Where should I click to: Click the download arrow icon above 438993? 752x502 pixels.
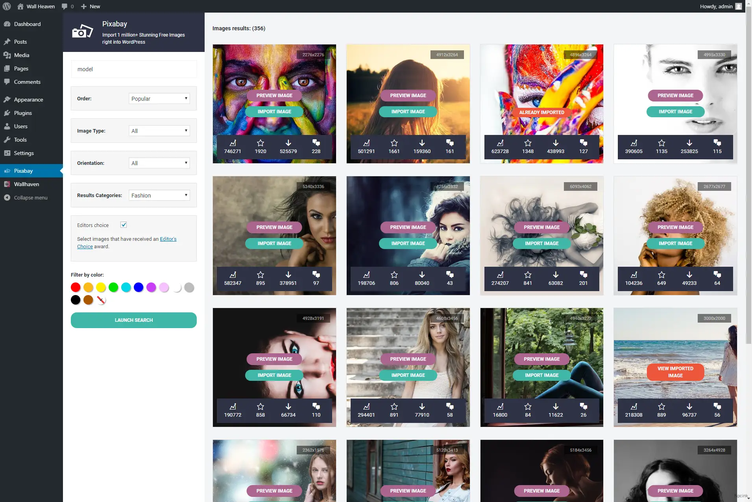point(556,143)
